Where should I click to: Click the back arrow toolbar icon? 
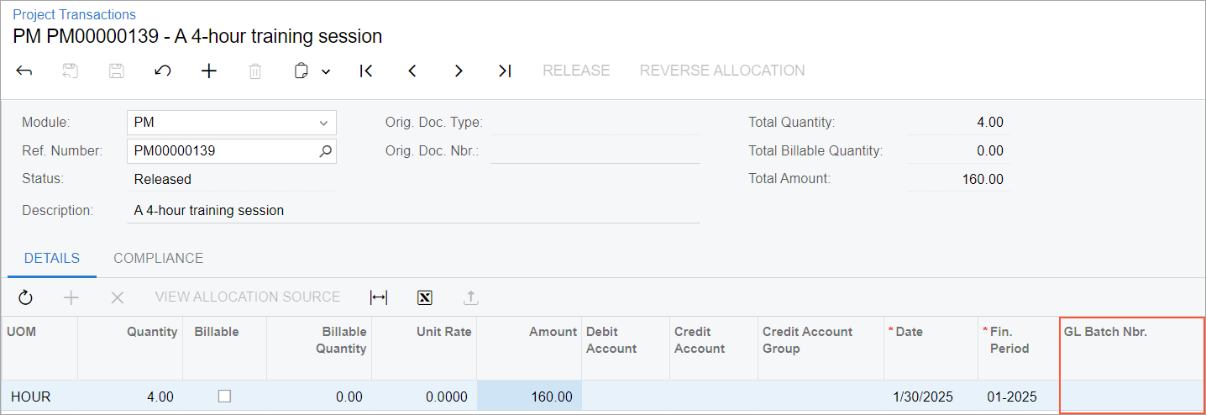pos(24,71)
